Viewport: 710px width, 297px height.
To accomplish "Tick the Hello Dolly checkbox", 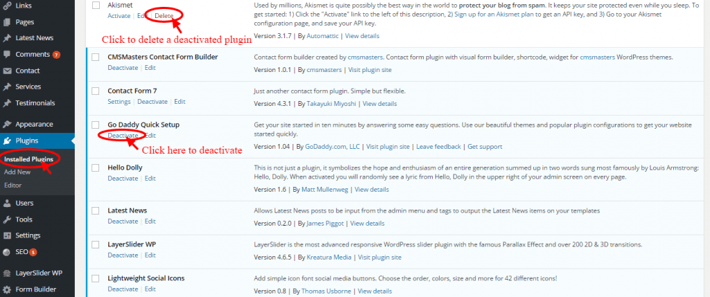I will (96, 168).
